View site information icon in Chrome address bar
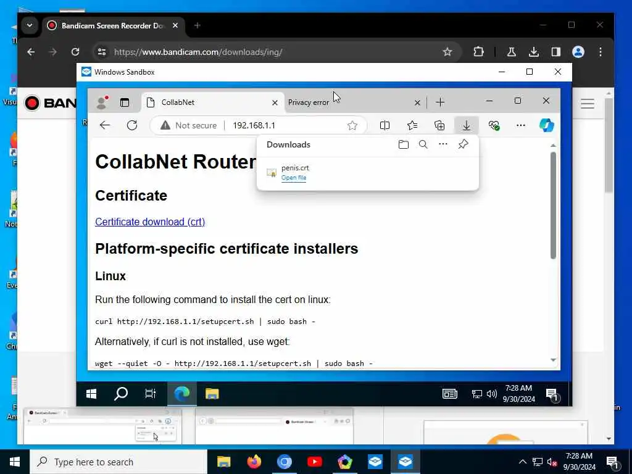Viewport: 632px width, 474px height. (102, 52)
